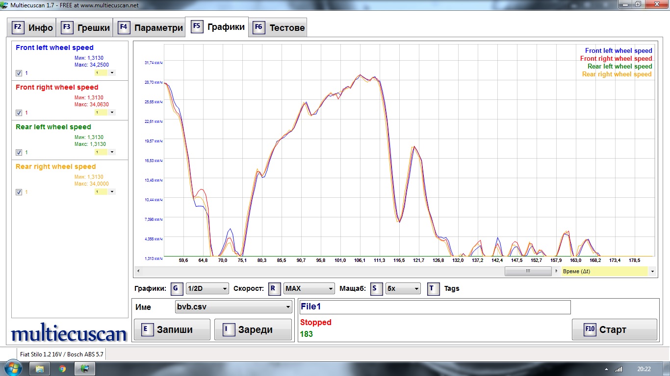Click the G key icon beside Графики
670x376 pixels.
(175, 288)
